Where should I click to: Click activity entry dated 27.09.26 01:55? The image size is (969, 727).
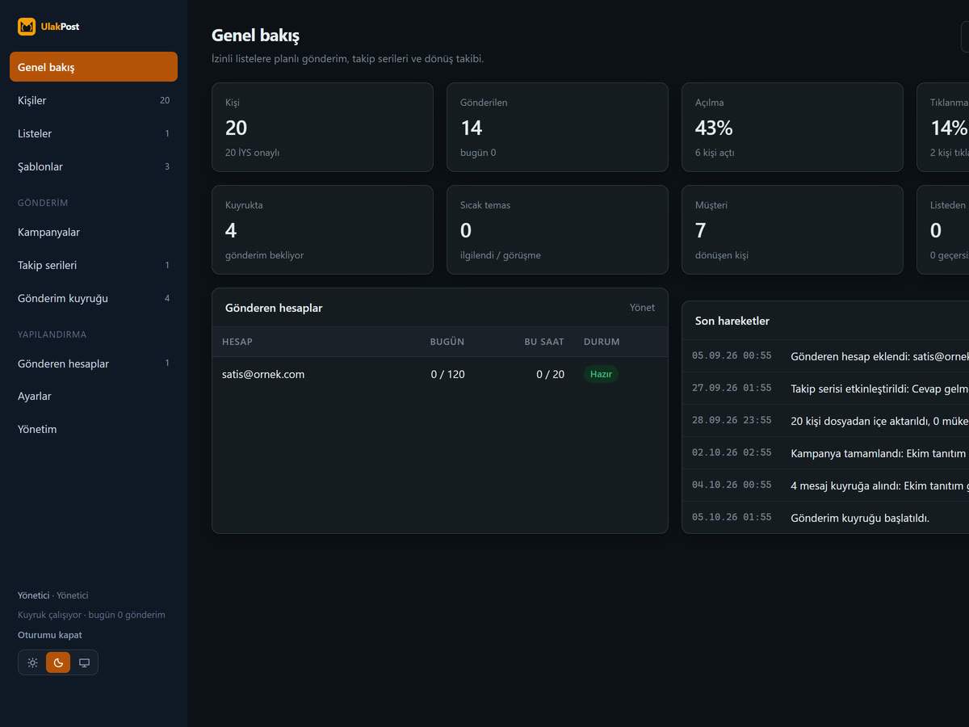(x=825, y=388)
